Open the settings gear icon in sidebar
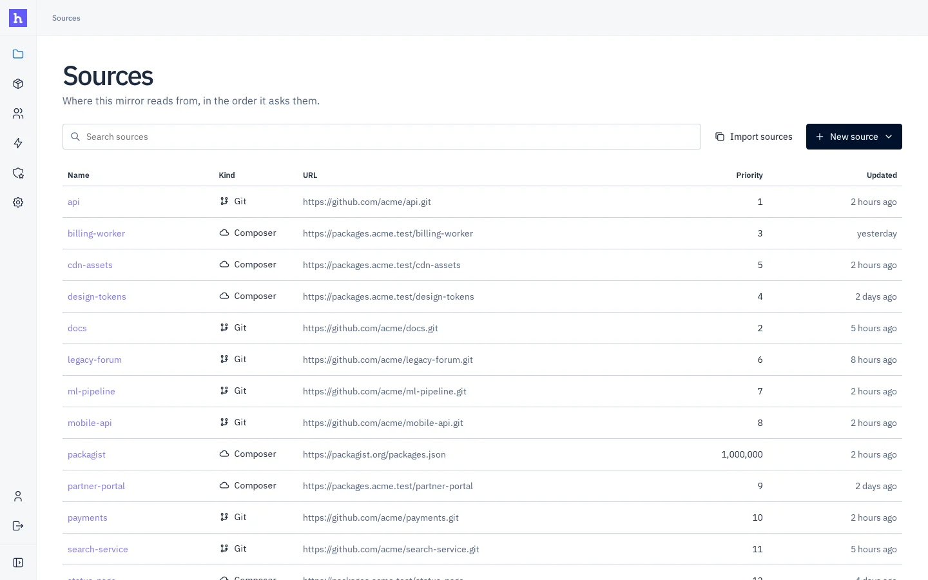The image size is (928, 580). (18, 202)
